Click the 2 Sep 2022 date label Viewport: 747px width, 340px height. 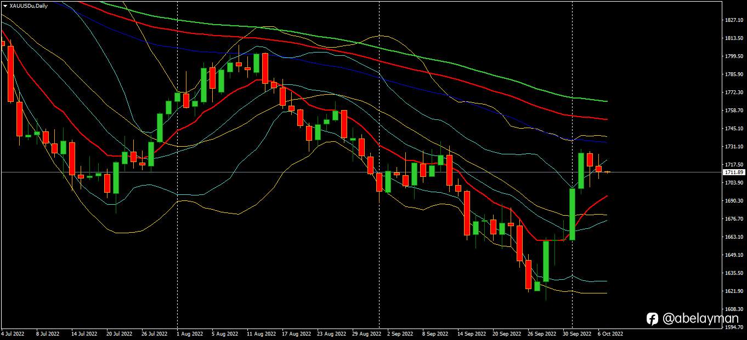click(400, 333)
